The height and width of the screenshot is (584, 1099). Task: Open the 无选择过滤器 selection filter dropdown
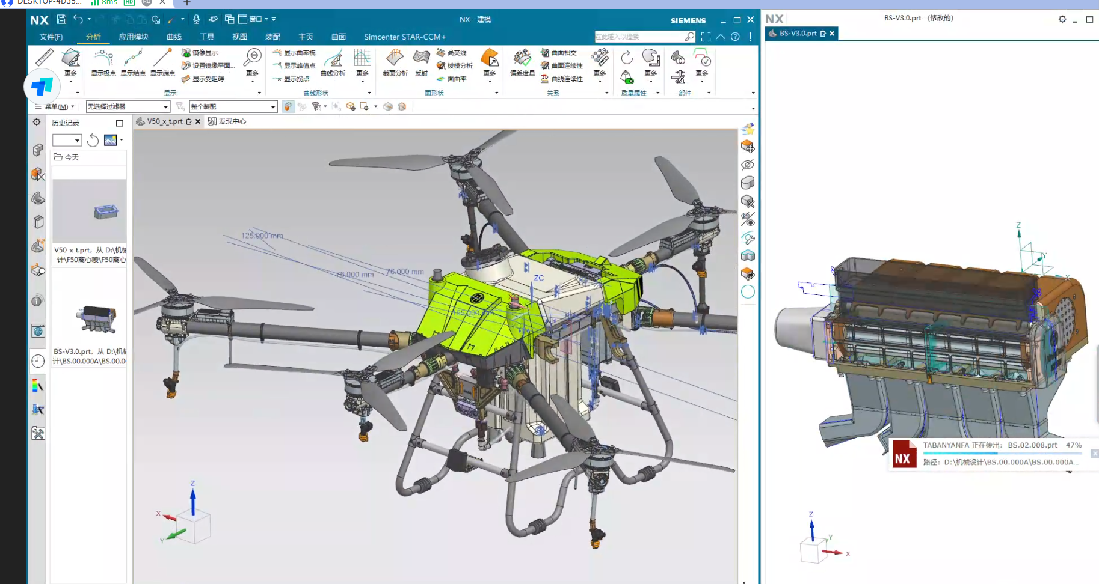pos(128,106)
